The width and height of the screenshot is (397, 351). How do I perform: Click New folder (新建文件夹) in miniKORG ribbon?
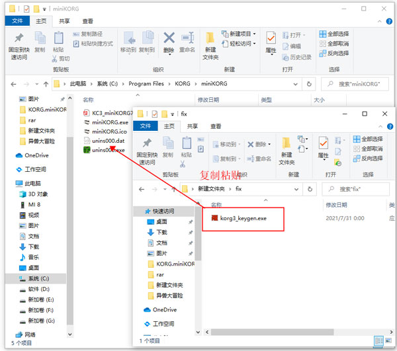210,46
